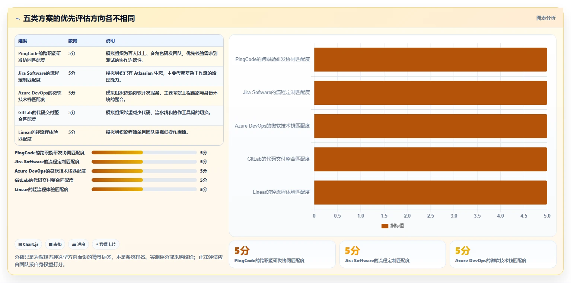Click the Linear label beside its progress bar
The width and height of the screenshot is (571, 283).
[41, 189]
